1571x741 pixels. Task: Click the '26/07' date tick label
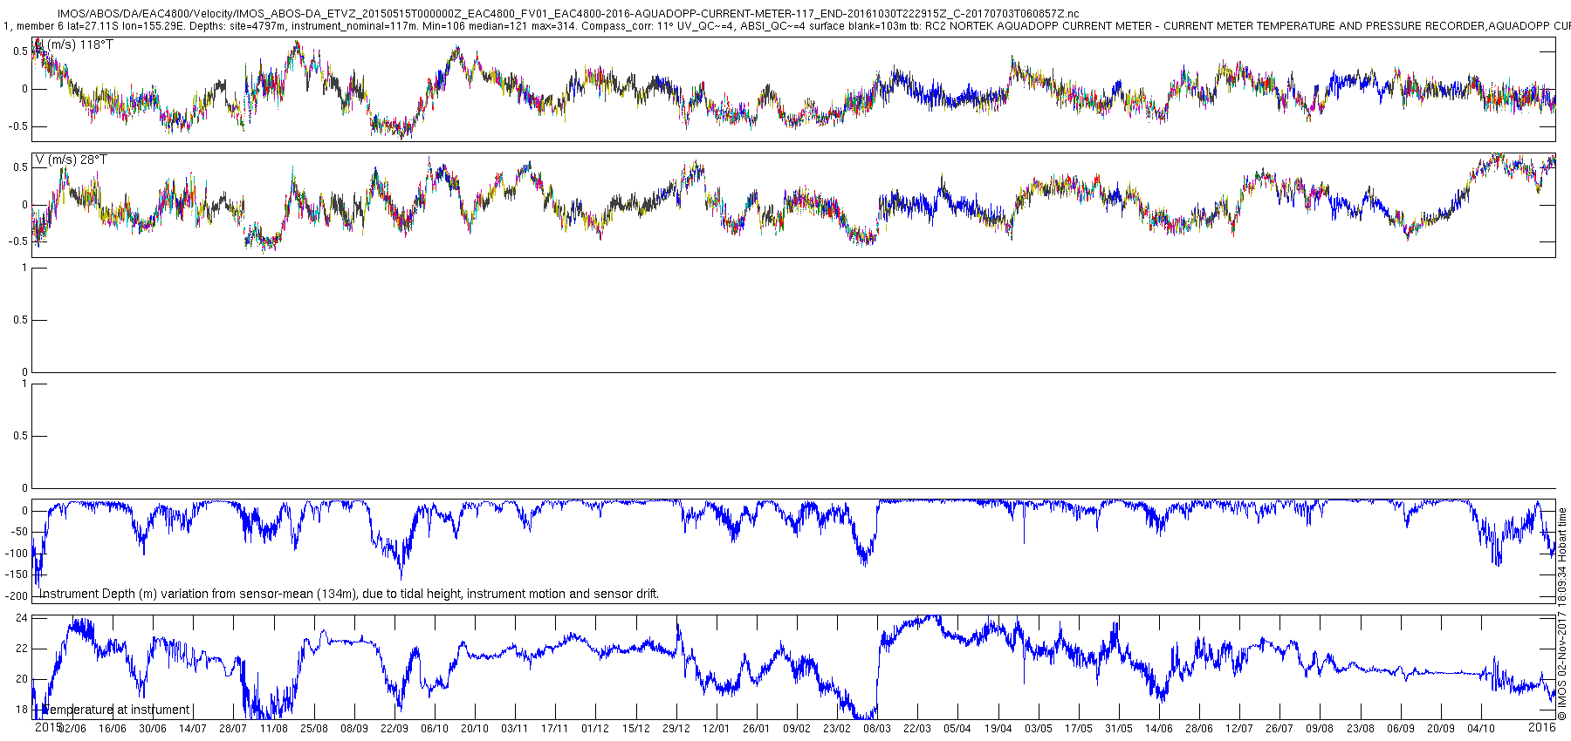point(1279,729)
